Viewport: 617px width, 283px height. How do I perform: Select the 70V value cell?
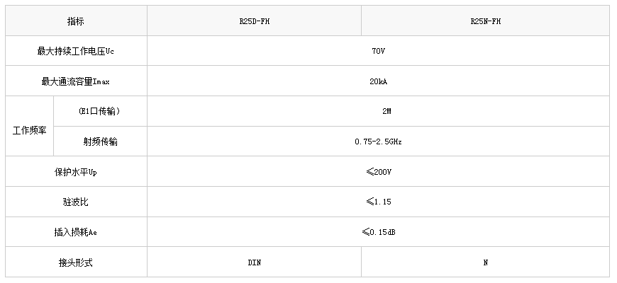click(x=378, y=52)
